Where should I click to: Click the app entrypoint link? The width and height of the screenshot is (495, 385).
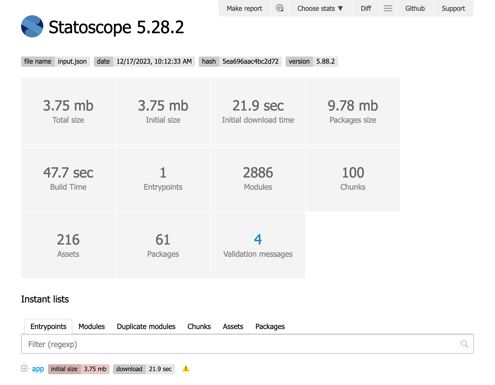[38, 369]
